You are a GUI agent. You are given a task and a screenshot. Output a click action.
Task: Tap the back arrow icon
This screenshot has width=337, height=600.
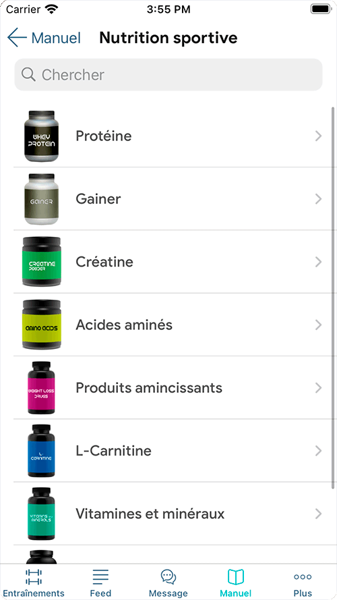pyautogui.click(x=17, y=38)
